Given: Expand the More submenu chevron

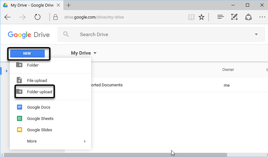Looking at the screenshot, I should [x=85, y=141].
